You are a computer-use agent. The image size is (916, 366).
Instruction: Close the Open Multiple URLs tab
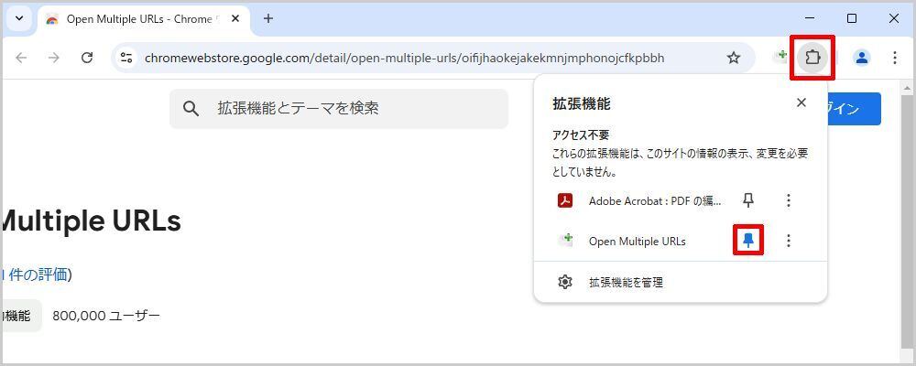pyautogui.click(x=235, y=18)
